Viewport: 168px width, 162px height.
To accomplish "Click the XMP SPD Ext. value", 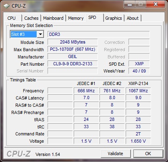I will point(139,64).
